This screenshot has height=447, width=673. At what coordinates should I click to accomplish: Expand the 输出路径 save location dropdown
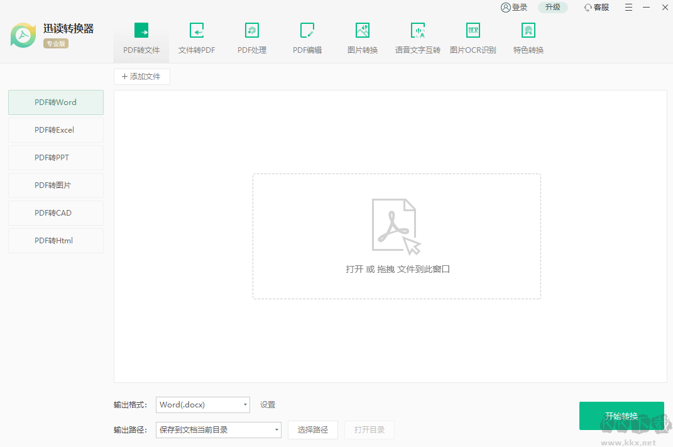pyautogui.click(x=218, y=430)
